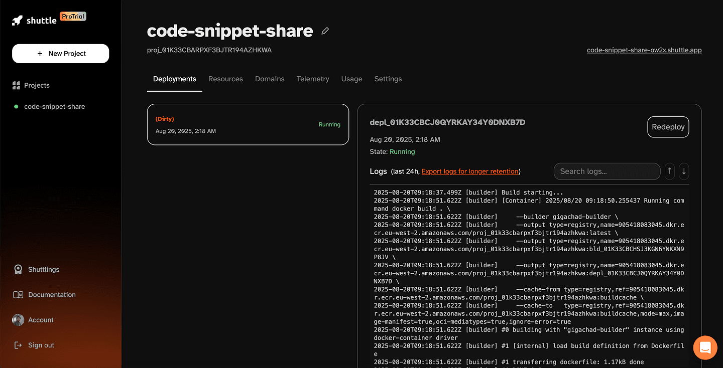Click the Search logs input field
This screenshot has height=368, width=723.
click(607, 171)
